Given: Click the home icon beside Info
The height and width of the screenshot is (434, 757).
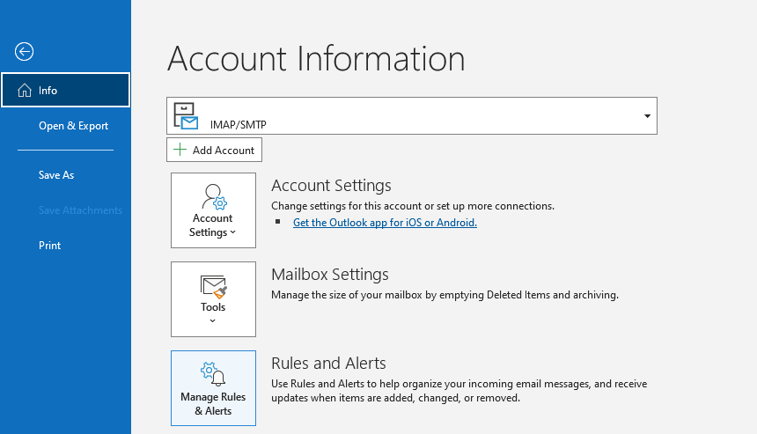Looking at the screenshot, I should coord(24,91).
